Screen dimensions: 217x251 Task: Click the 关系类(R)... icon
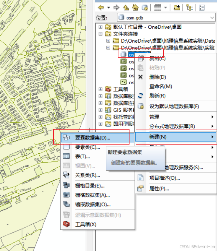66,175
